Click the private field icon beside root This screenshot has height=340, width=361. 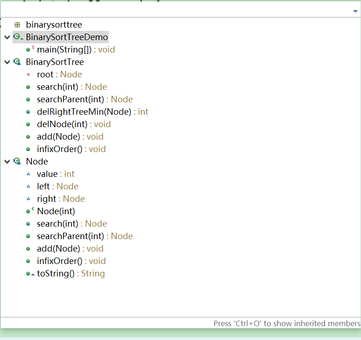click(28, 74)
